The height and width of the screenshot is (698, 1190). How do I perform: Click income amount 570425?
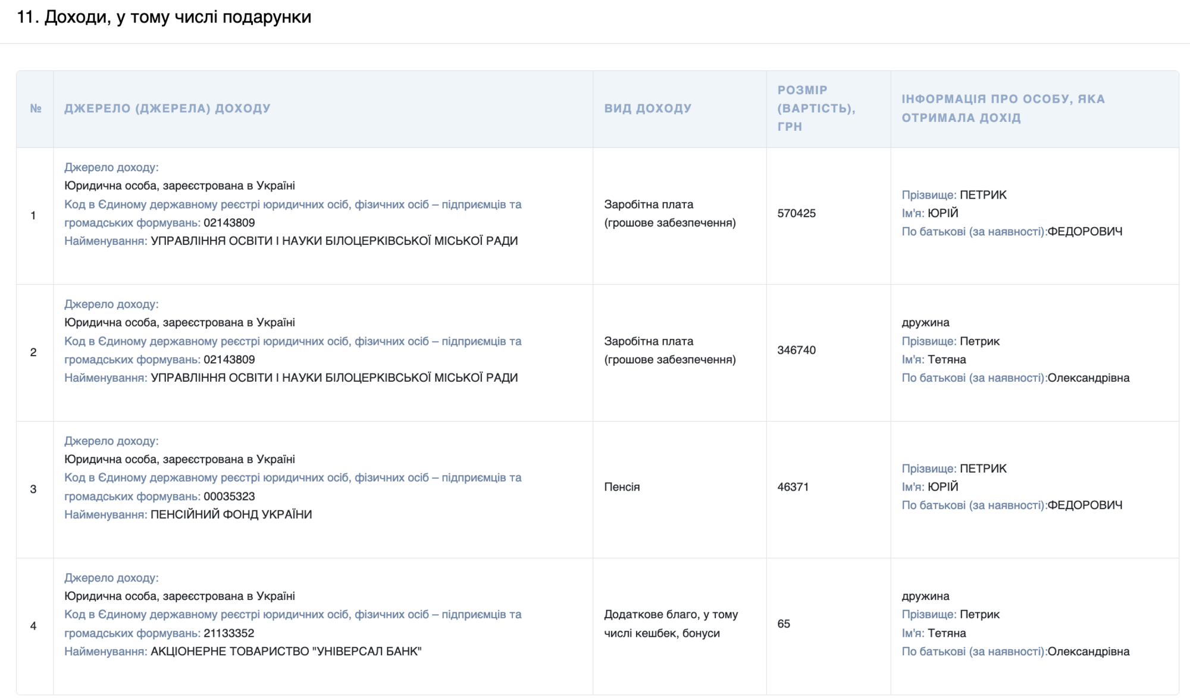tap(796, 213)
